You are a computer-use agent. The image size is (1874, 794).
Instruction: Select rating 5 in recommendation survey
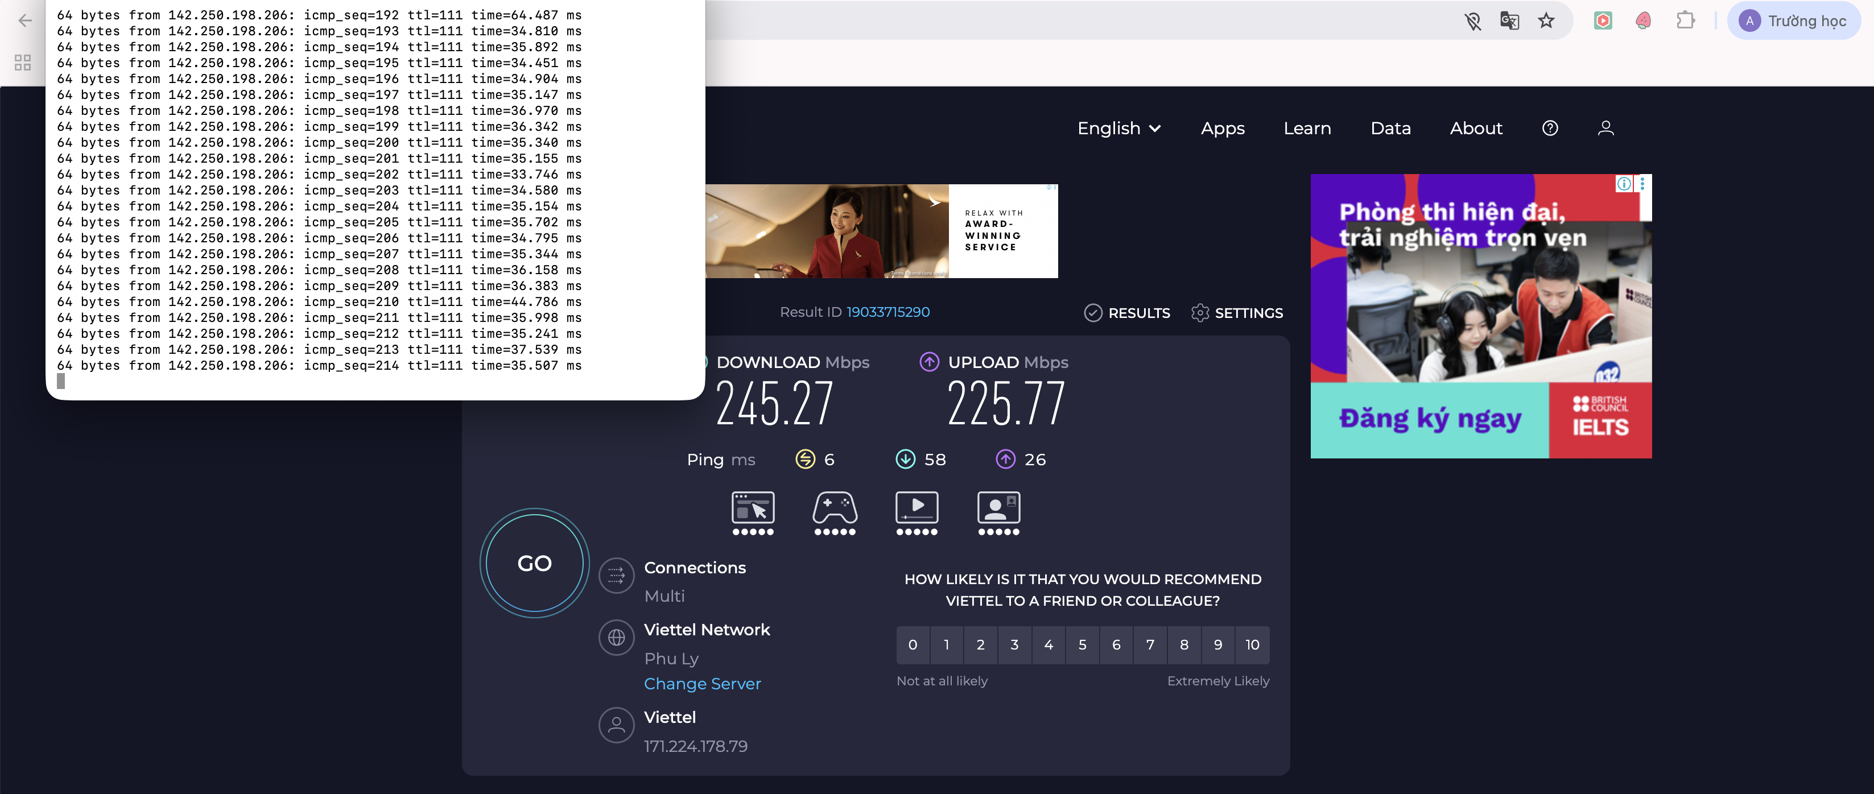[1082, 645]
